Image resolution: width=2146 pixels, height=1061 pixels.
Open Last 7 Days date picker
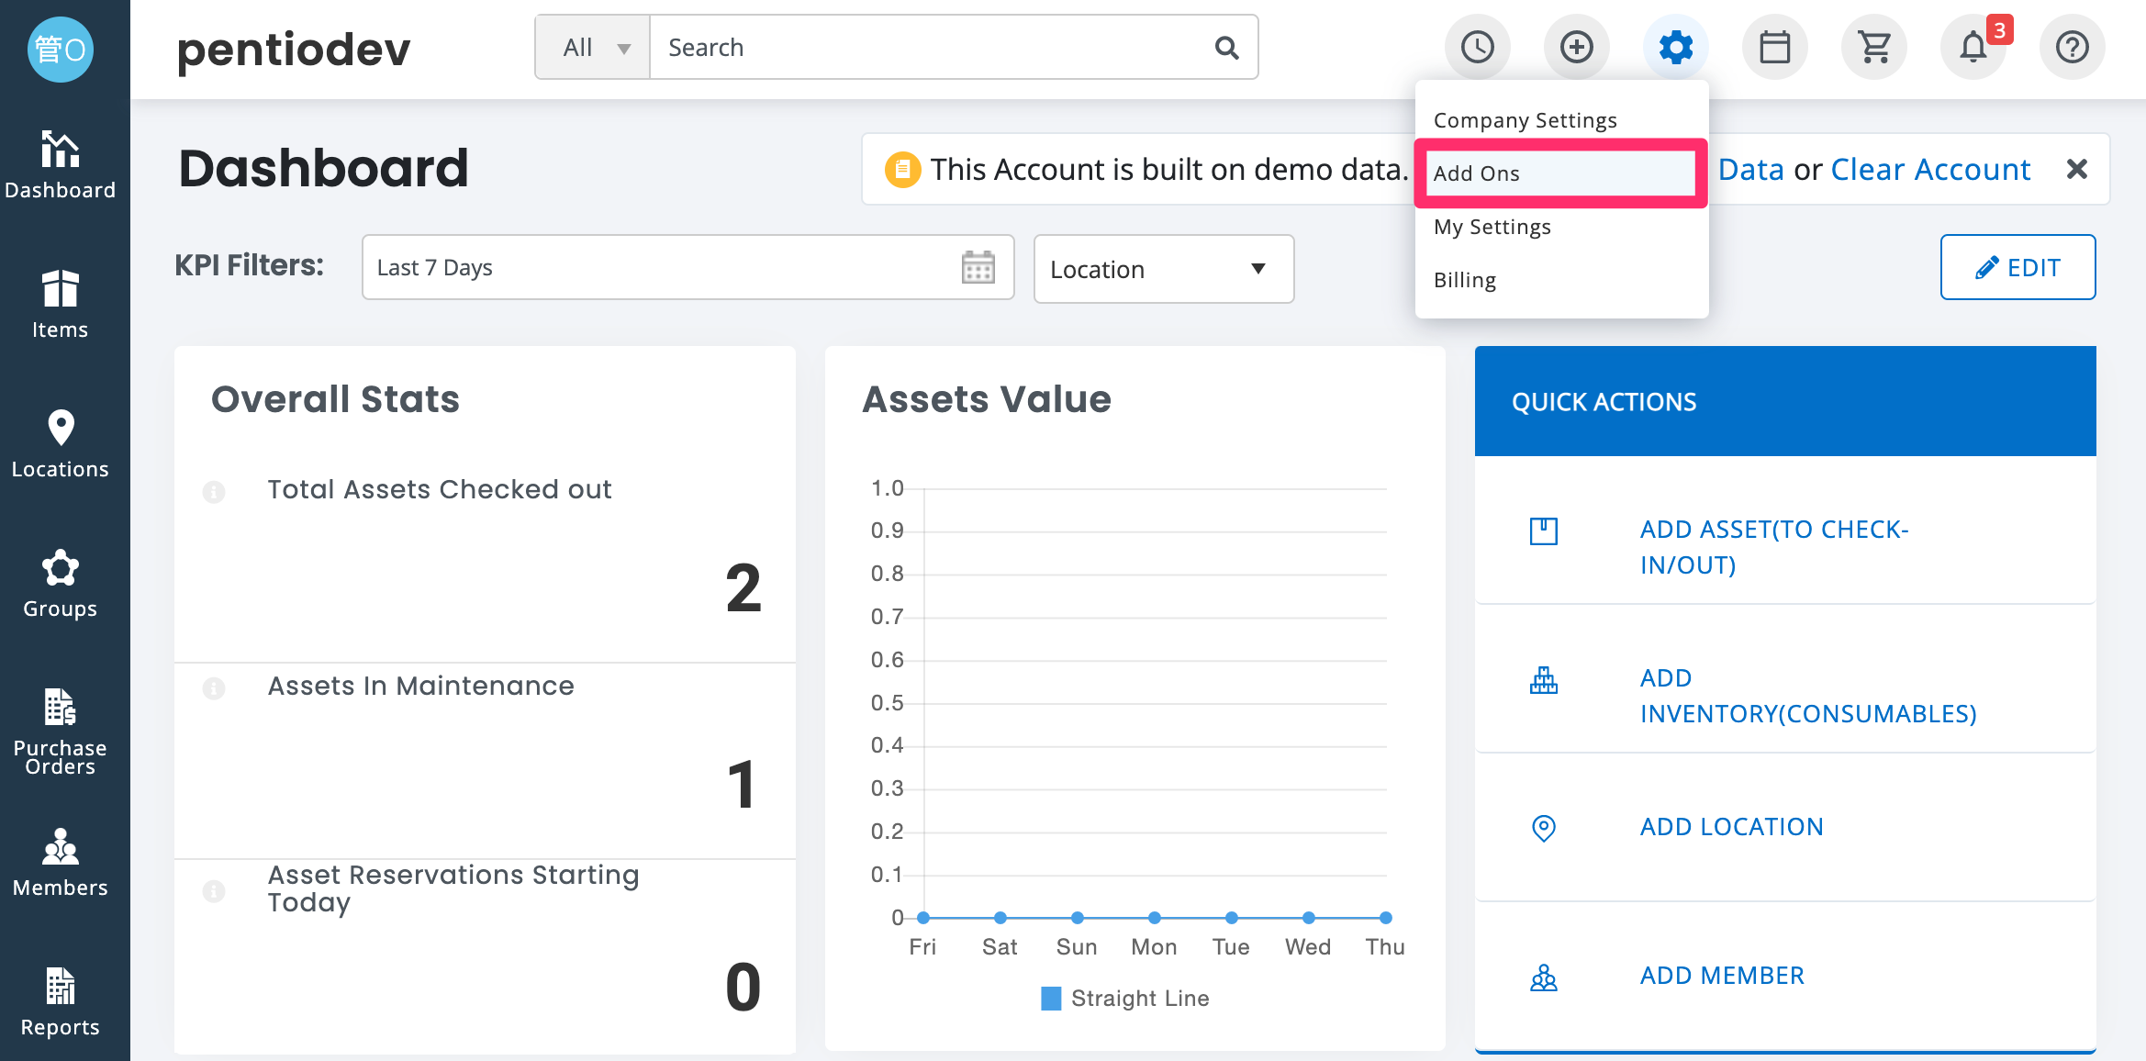[688, 267]
